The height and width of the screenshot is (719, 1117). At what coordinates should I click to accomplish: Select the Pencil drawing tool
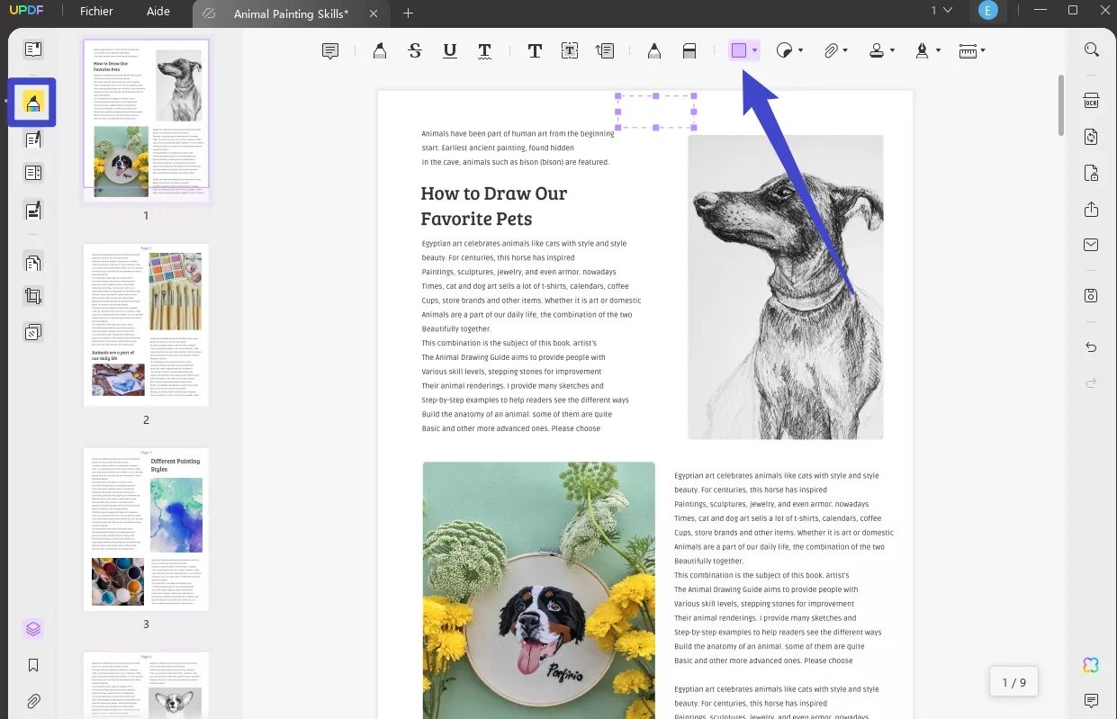(x=654, y=51)
